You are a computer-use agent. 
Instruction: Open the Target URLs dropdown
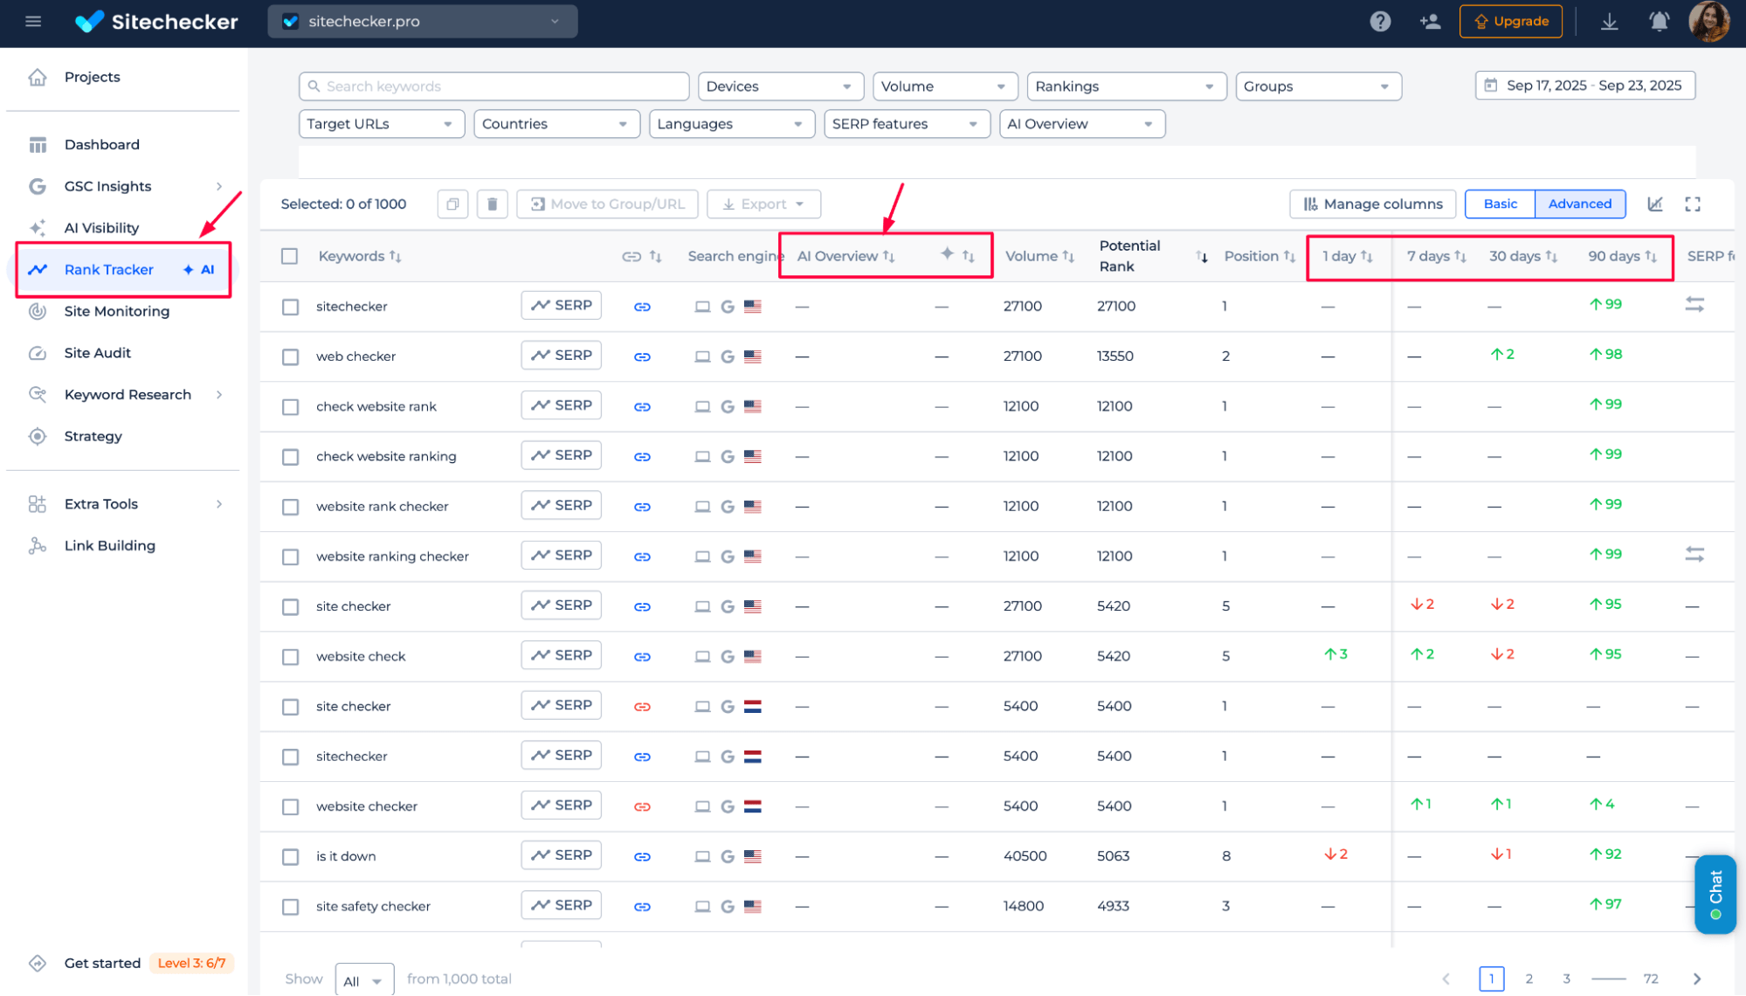(382, 124)
